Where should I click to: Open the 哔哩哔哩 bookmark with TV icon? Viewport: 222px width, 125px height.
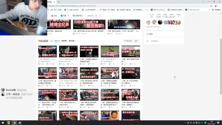[141, 10]
